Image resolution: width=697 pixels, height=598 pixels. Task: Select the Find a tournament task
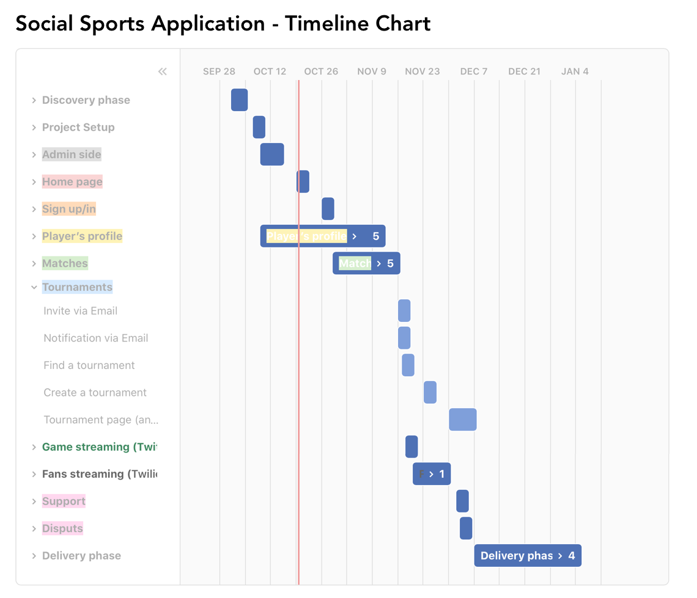[89, 365]
